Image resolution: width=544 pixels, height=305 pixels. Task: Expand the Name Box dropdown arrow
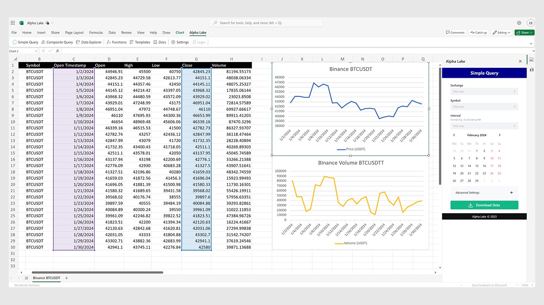click(36, 51)
